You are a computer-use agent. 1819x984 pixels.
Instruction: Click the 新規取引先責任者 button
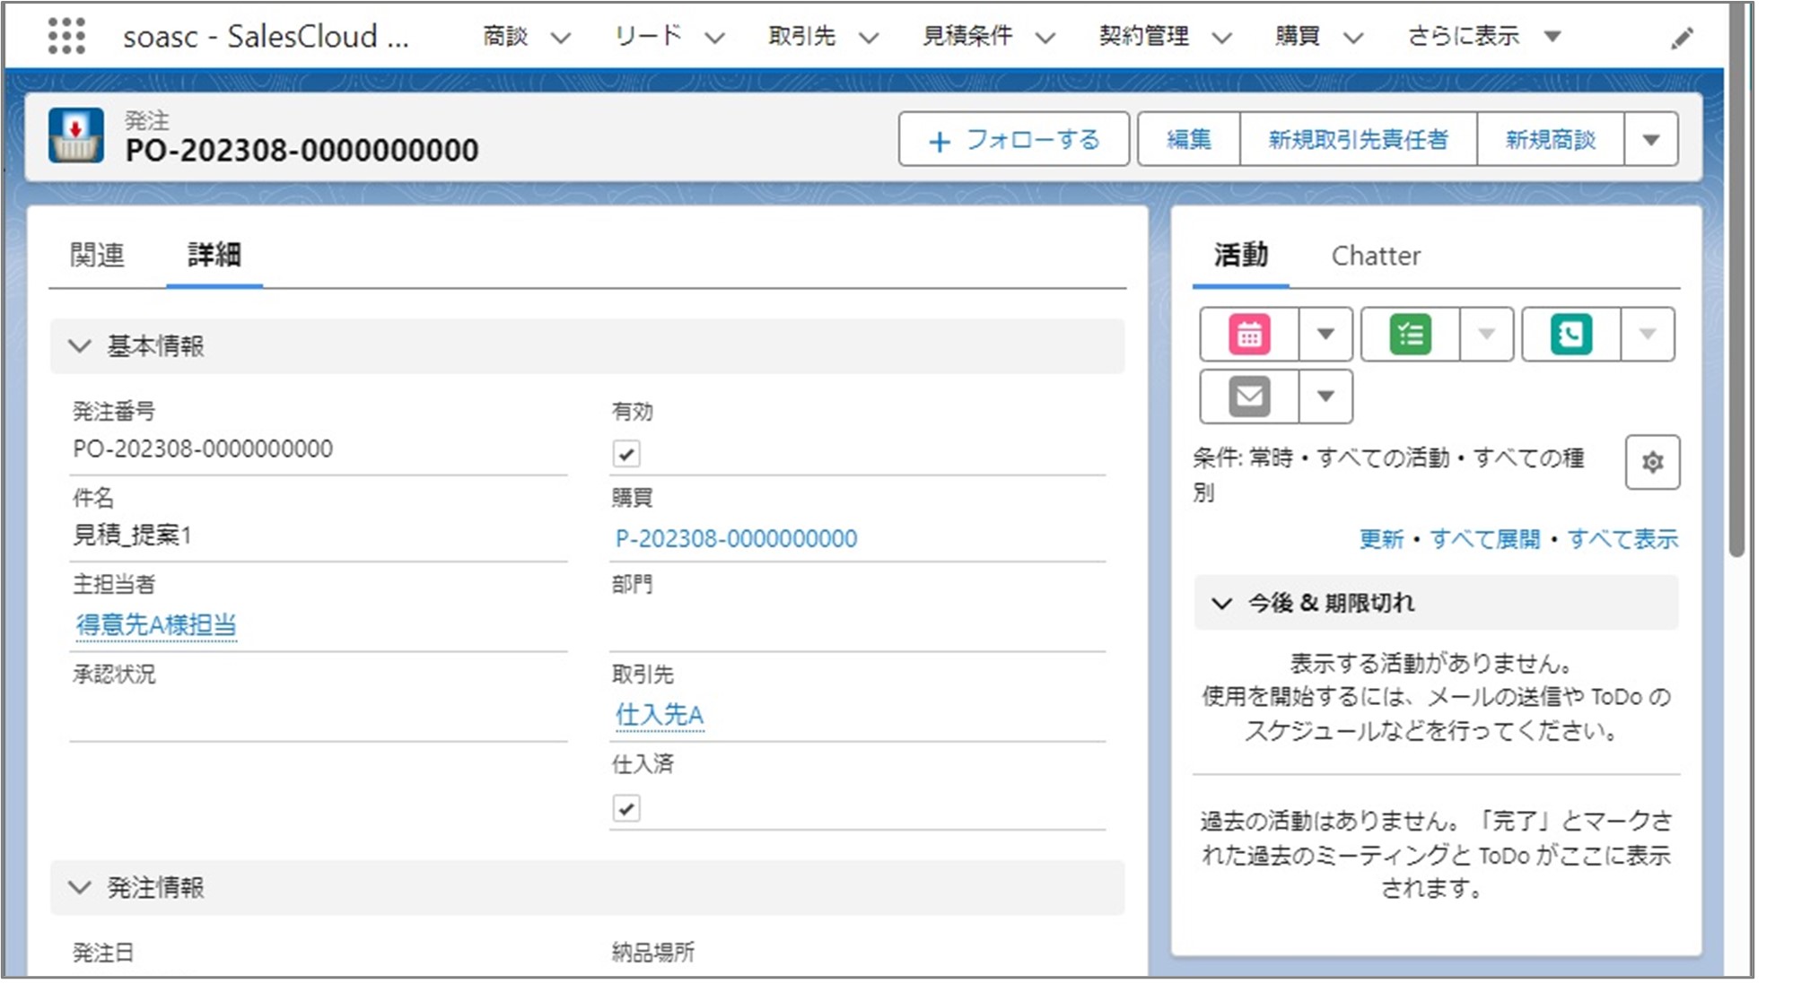click(1358, 140)
